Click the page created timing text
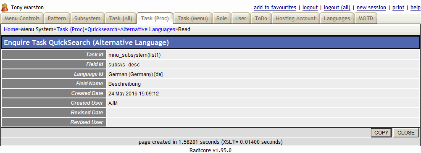421x153 pixels. (210, 142)
